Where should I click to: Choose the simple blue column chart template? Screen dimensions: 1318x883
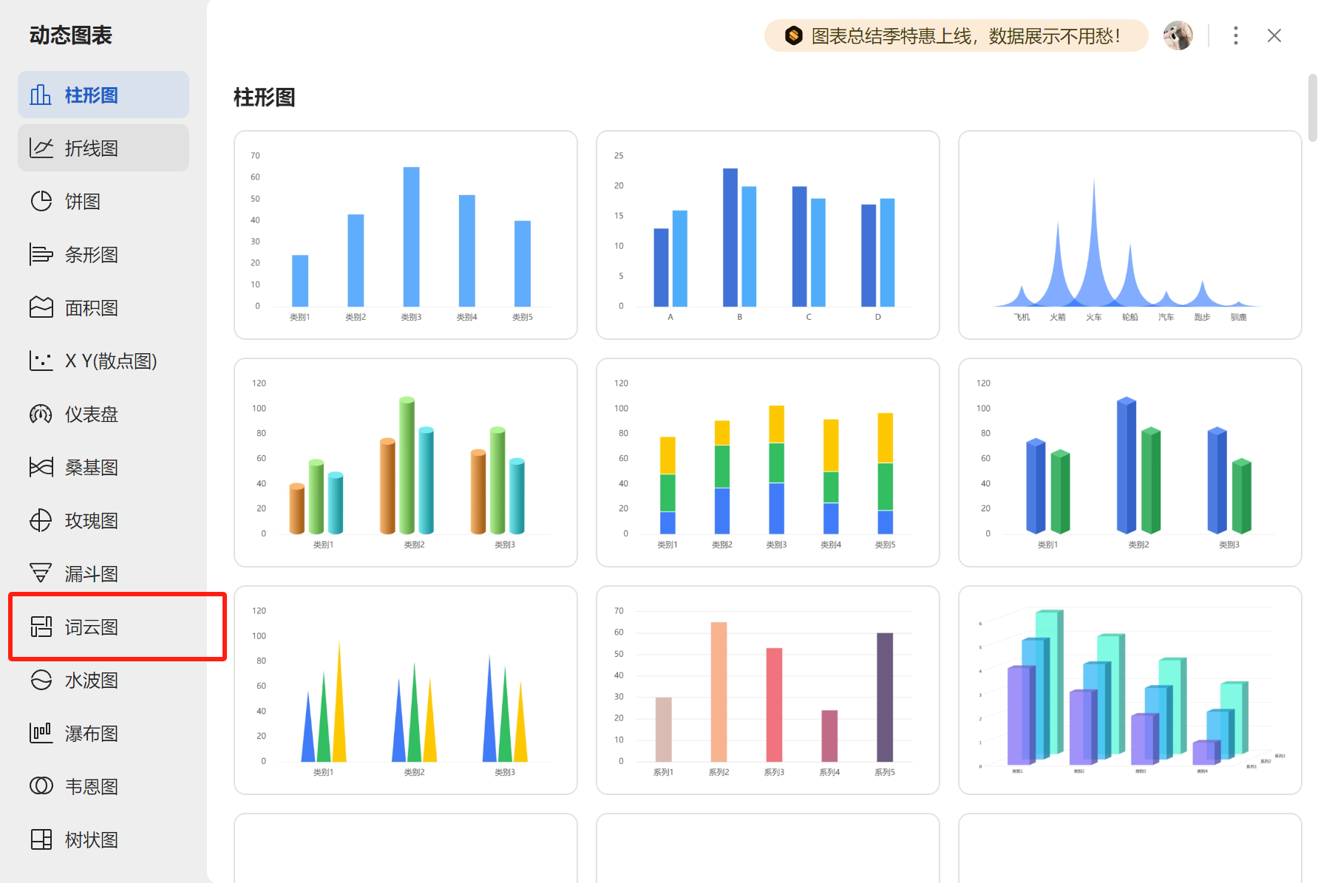(406, 235)
